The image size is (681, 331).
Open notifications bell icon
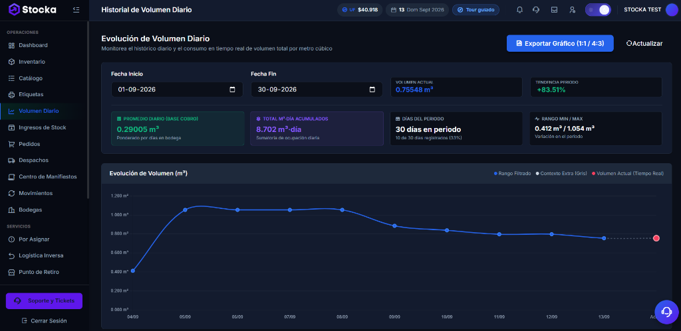[519, 9]
